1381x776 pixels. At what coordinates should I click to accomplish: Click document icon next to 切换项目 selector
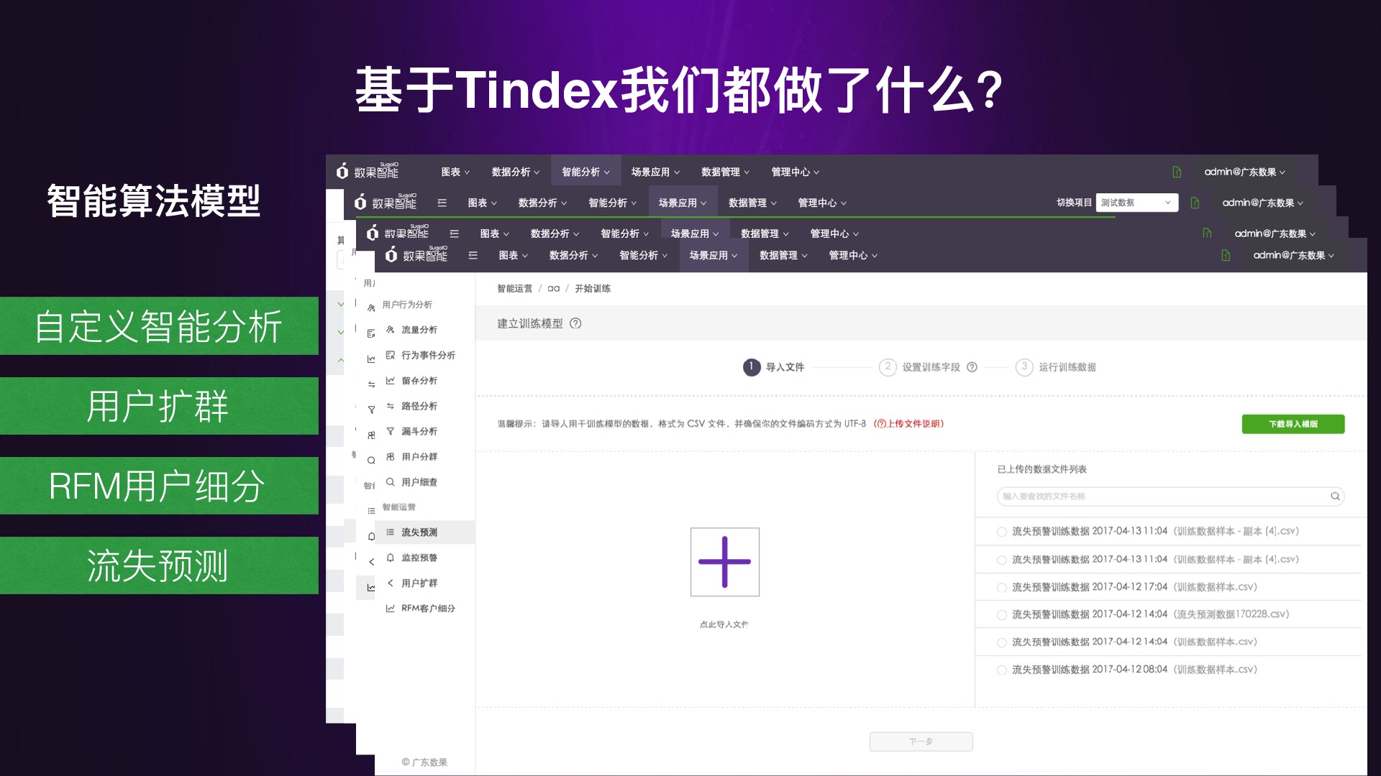[x=1195, y=203]
